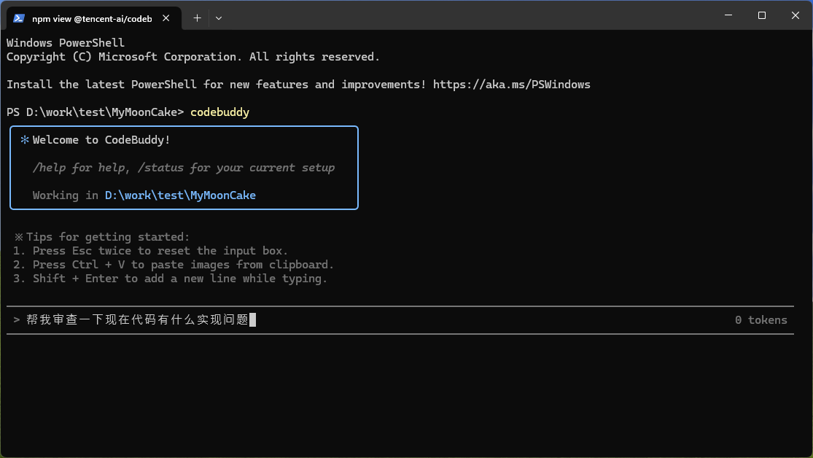
Task: Expand the new tab profile dropdown chevron
Action: pos(219,18)
